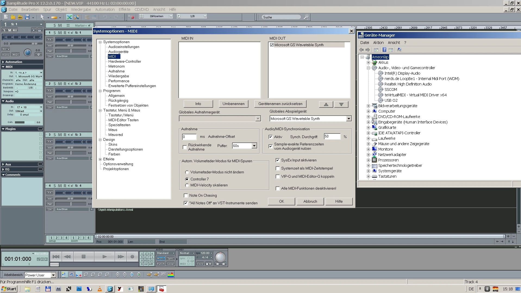
Task: Click the move-down arrow button under MIDI OUT
Action: tap(341, 104)
